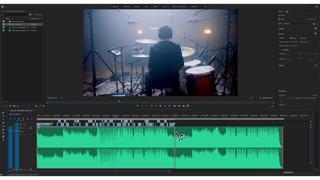Toggle V1 track output eye icon
320x180 pixels.
(x=24, y=124)
